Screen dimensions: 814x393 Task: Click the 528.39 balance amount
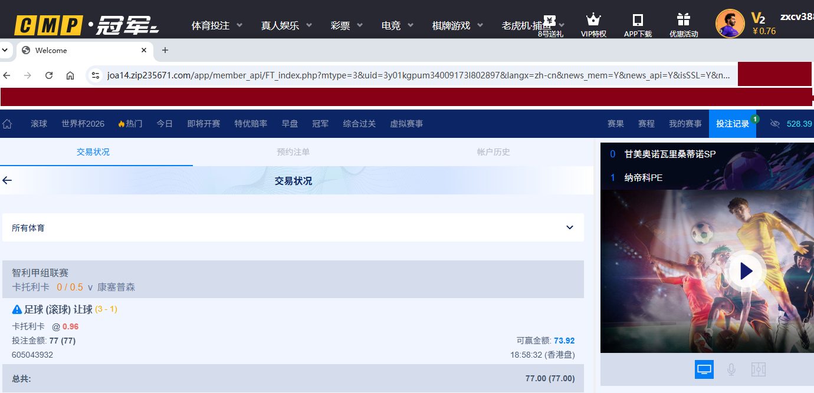799,124
